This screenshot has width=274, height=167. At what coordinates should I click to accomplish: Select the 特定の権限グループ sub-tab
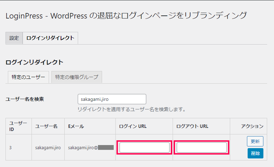77,77
